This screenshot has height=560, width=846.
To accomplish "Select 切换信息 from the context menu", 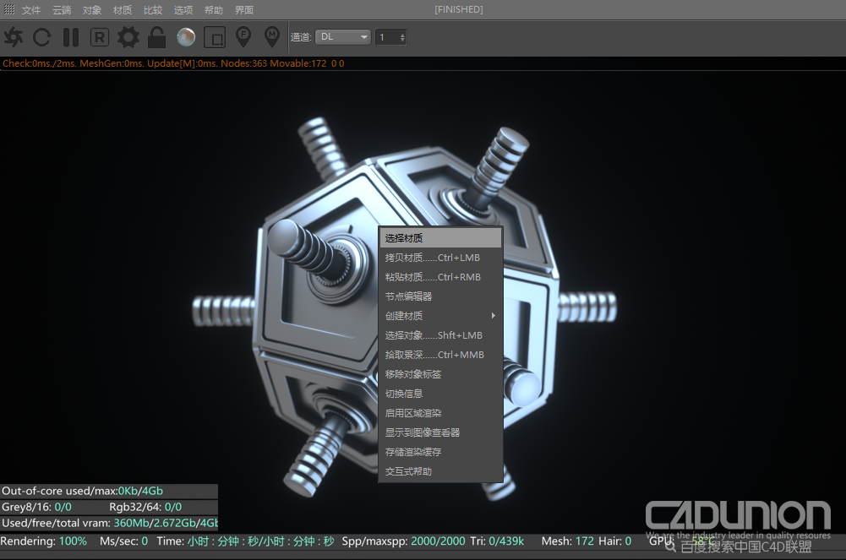I will click(440, 394).
